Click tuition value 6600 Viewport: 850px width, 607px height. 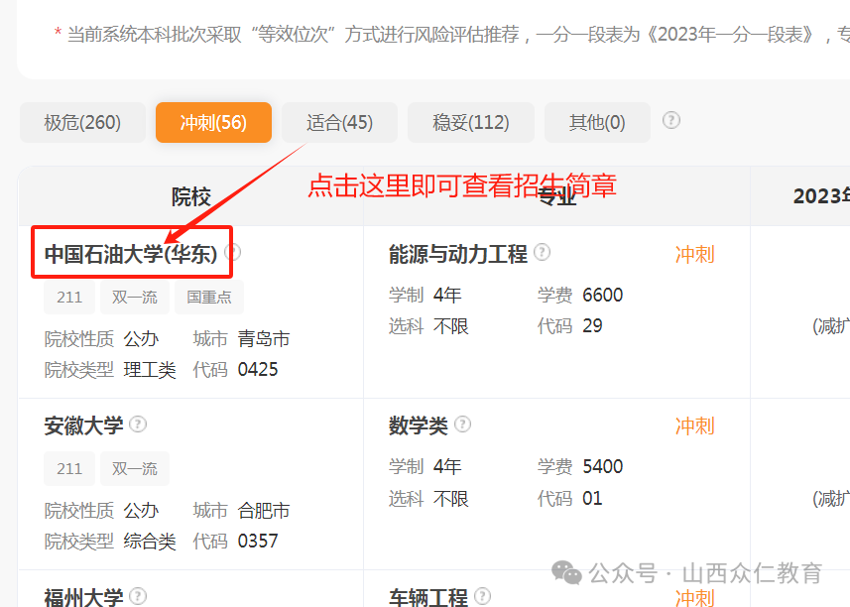602,295
